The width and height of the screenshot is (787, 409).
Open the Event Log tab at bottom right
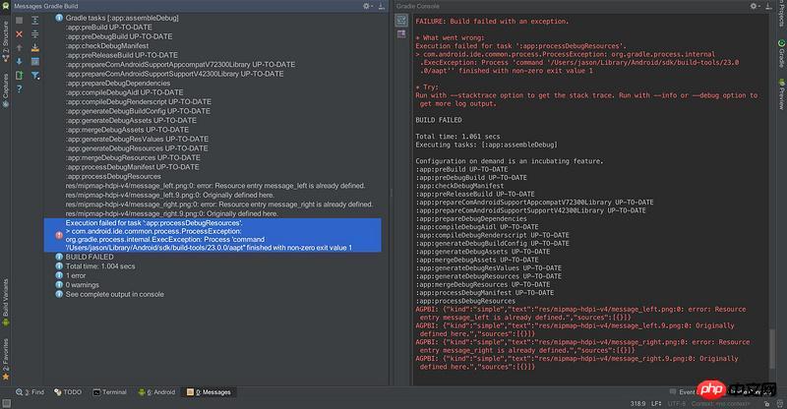(x=683, y=392)
